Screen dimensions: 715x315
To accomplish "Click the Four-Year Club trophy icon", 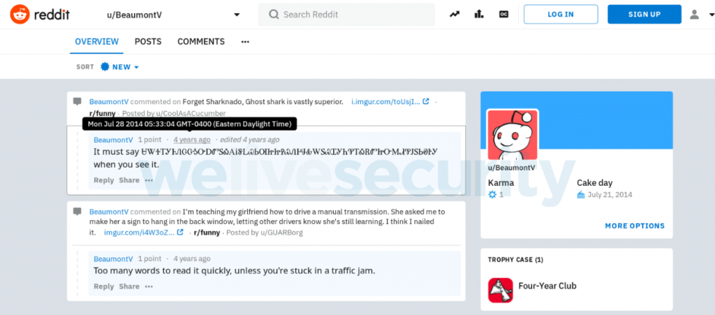I will pos(500,290).
